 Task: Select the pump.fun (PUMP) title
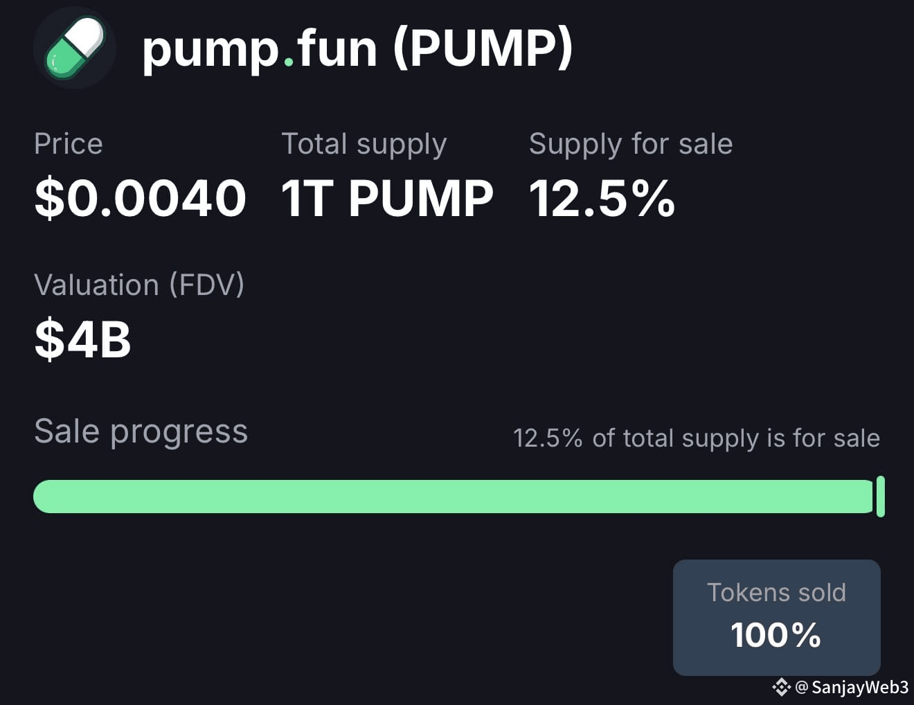click(x=357, y=48)
